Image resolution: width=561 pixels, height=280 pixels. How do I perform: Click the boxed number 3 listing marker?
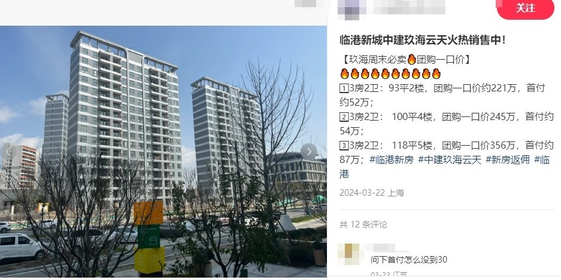pos(344,146)
